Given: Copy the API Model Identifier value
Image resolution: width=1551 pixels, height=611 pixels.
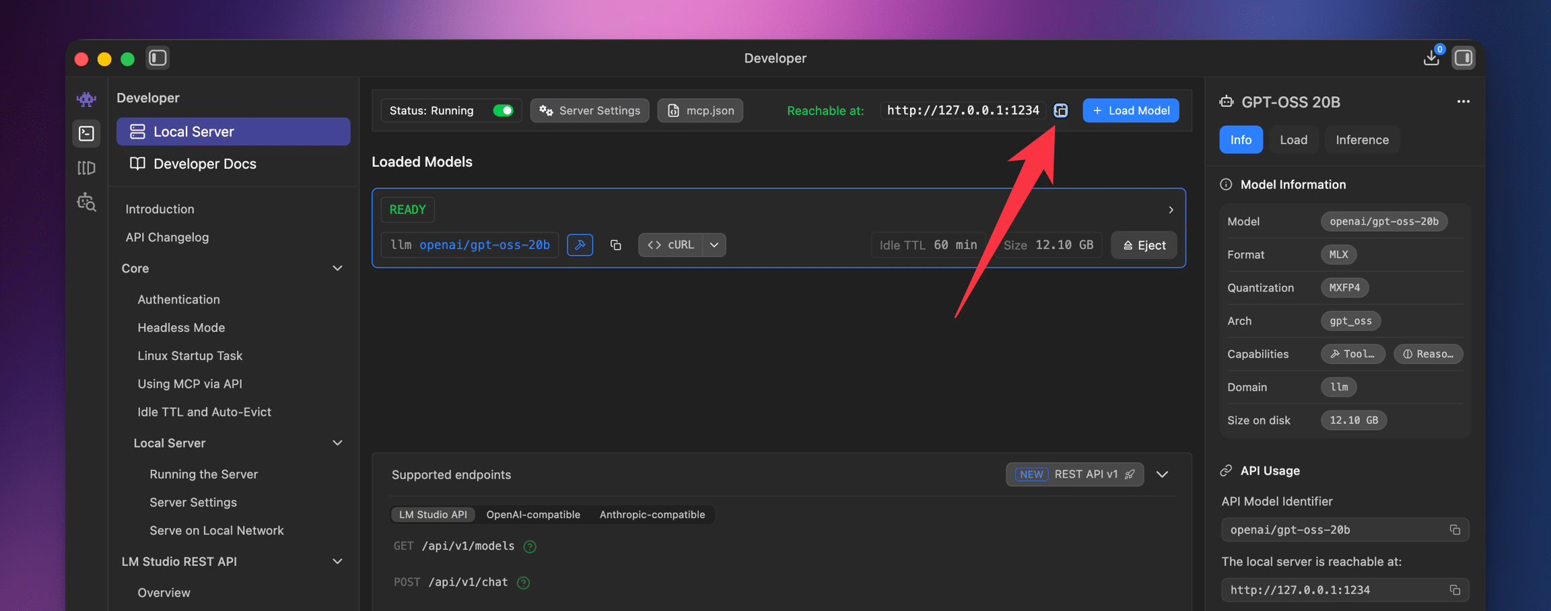Looking at the screenshot, I should [x=1455, y=530].
